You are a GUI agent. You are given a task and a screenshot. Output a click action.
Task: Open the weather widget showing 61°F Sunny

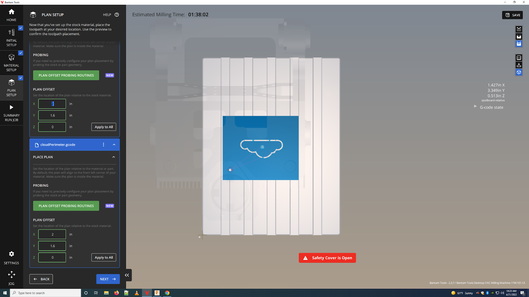pos(462,293)
